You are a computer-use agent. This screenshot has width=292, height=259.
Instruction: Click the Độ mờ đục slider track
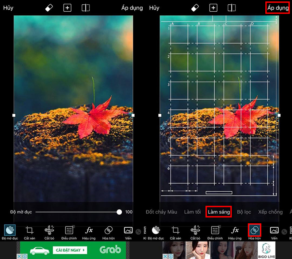[x=77, y=212]
